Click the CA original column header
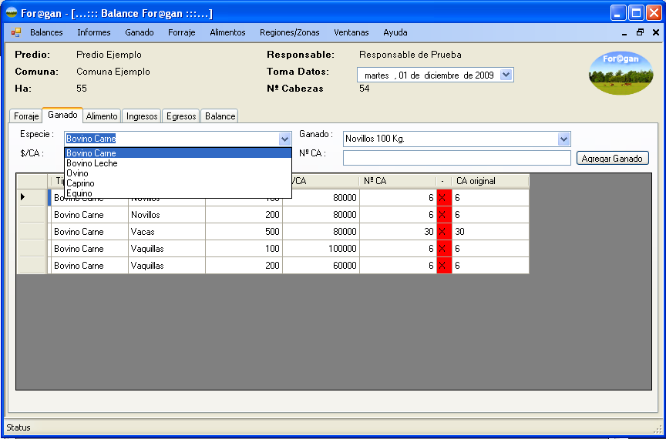Viewport: 666px width, 439px height. coord(489,181)
